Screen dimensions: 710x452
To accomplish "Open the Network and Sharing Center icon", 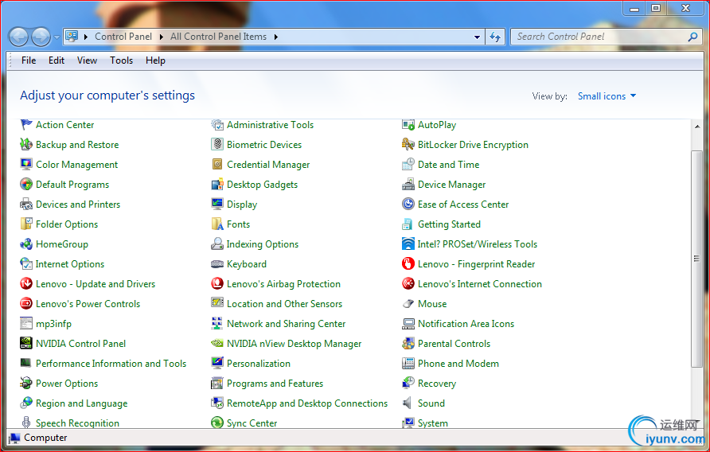I will tap(217, 324).
